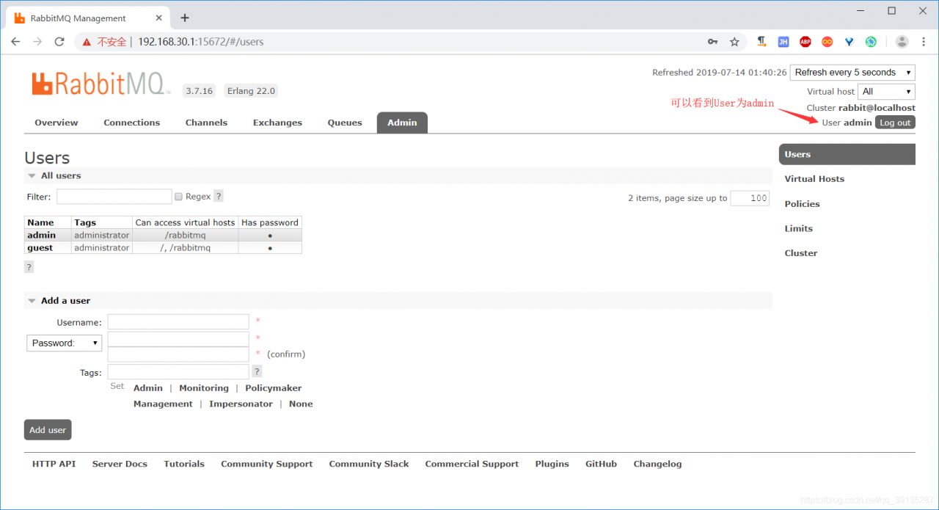Open the ABP Adblock Plus extension

[805, 42]
